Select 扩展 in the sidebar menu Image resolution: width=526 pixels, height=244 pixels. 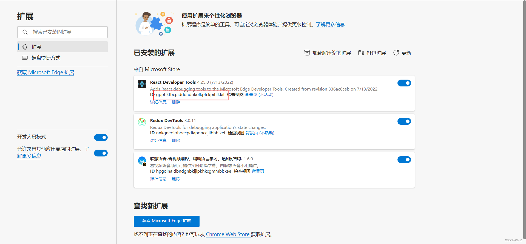62,47
